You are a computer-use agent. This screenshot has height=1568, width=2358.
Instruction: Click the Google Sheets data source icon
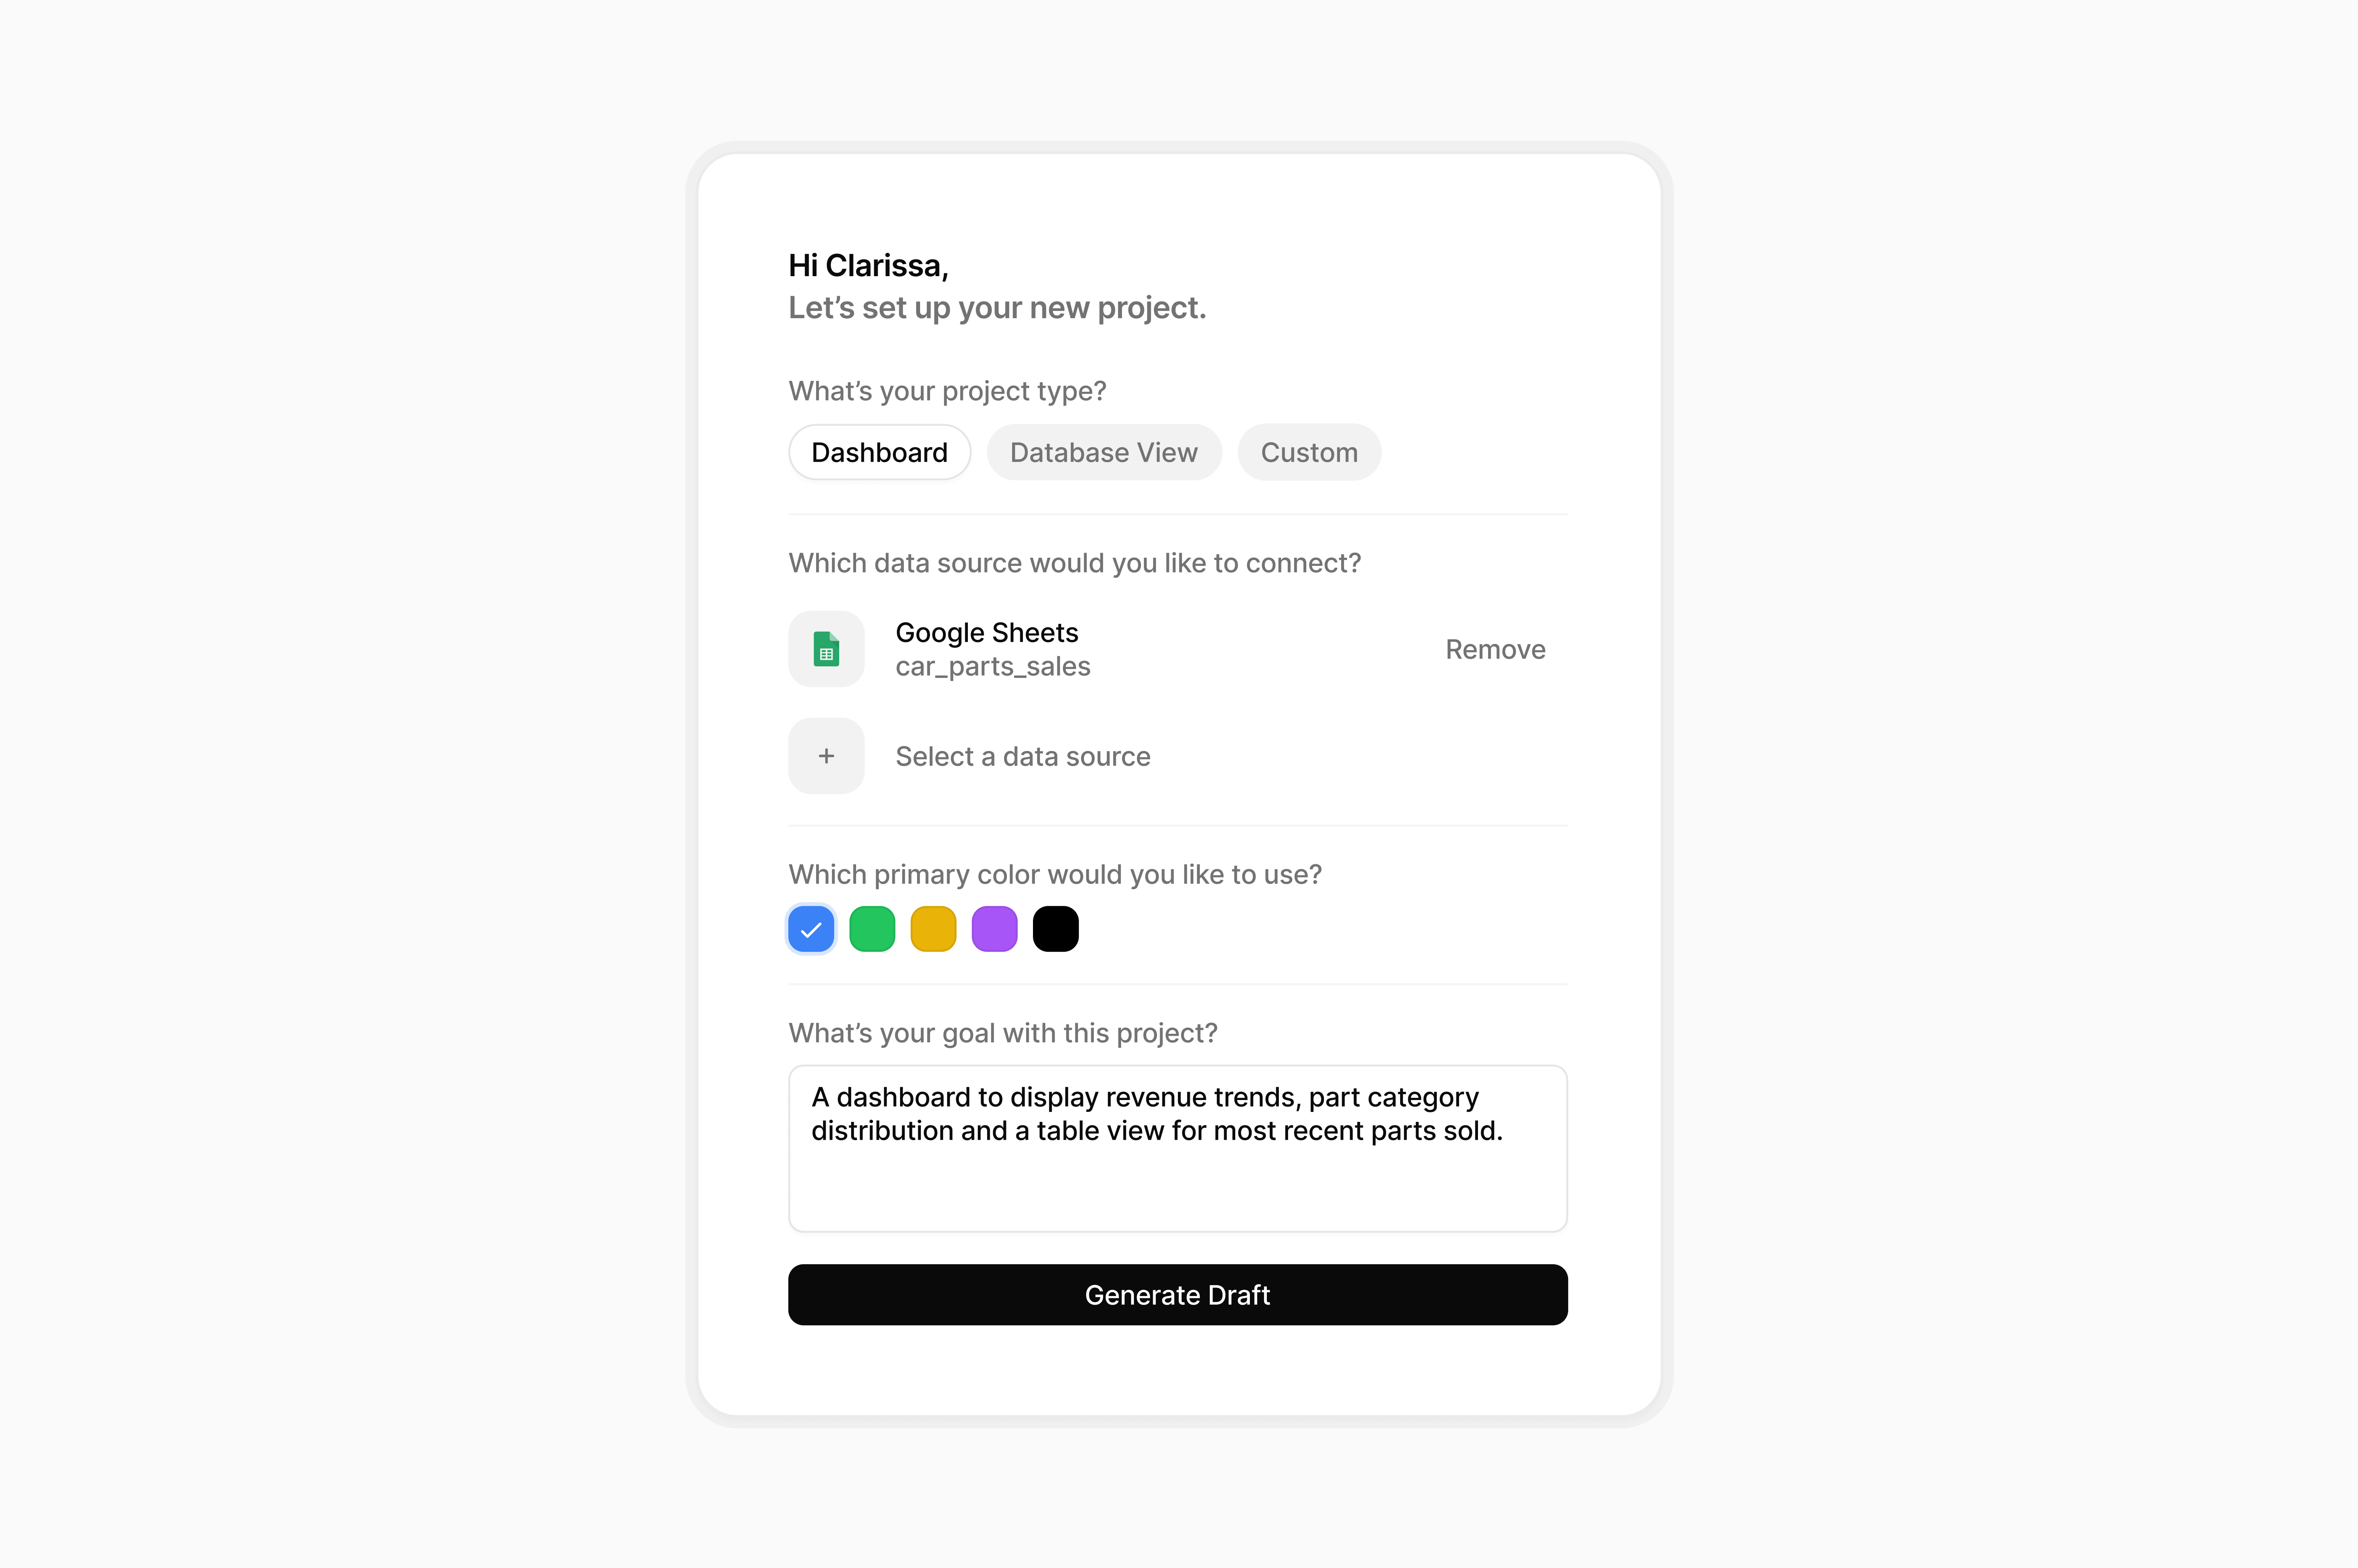826,649
